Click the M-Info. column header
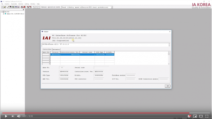This screenshot has width=212, height=119. point(109,52)
